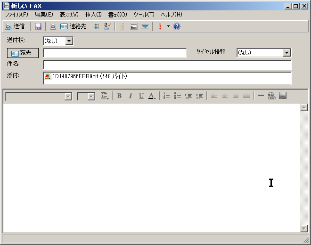Minimize the 新しい FAX window

pos(288,6)
